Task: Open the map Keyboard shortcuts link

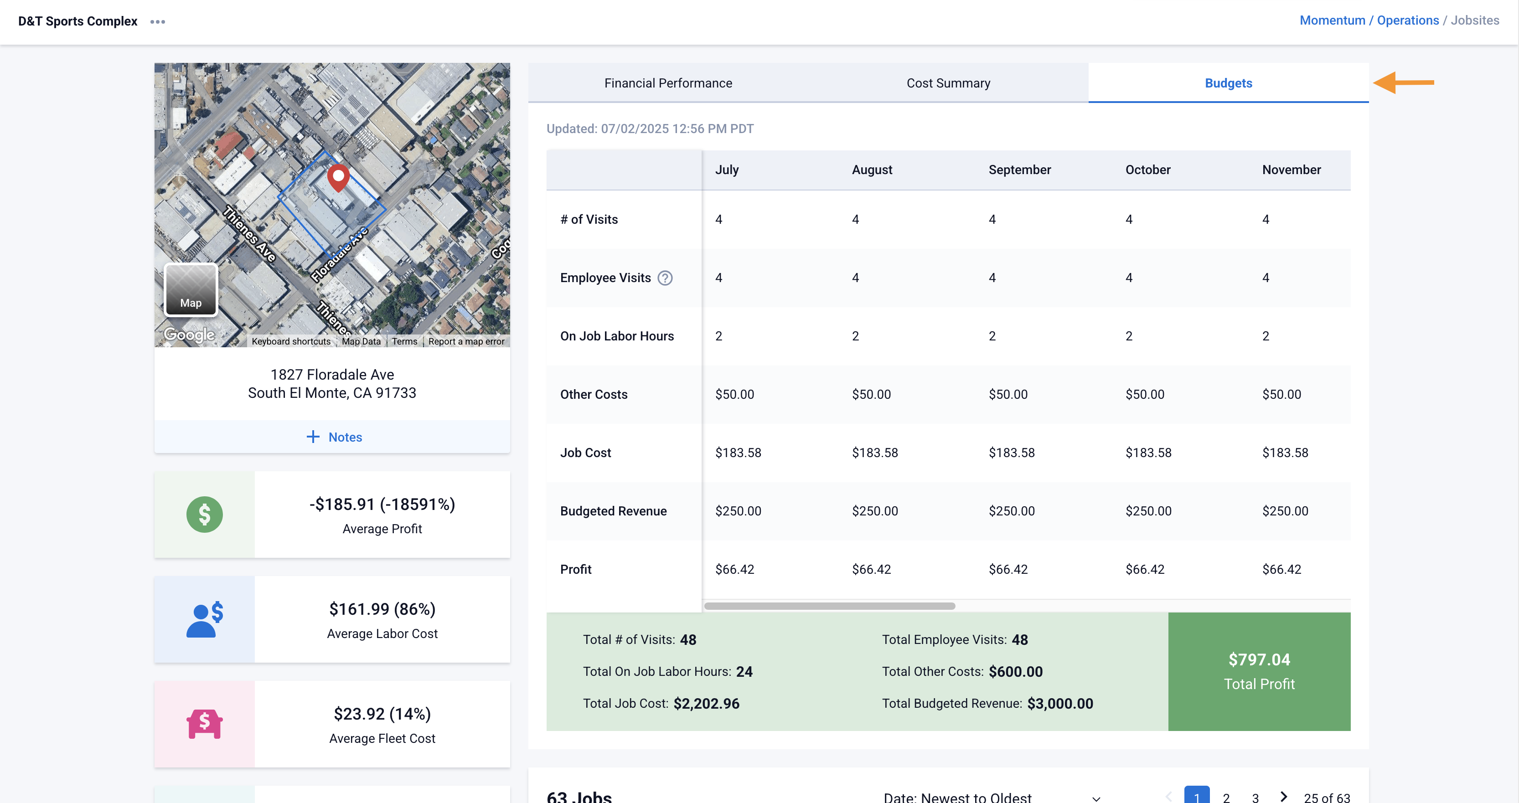Action: (x=291, y=341)
